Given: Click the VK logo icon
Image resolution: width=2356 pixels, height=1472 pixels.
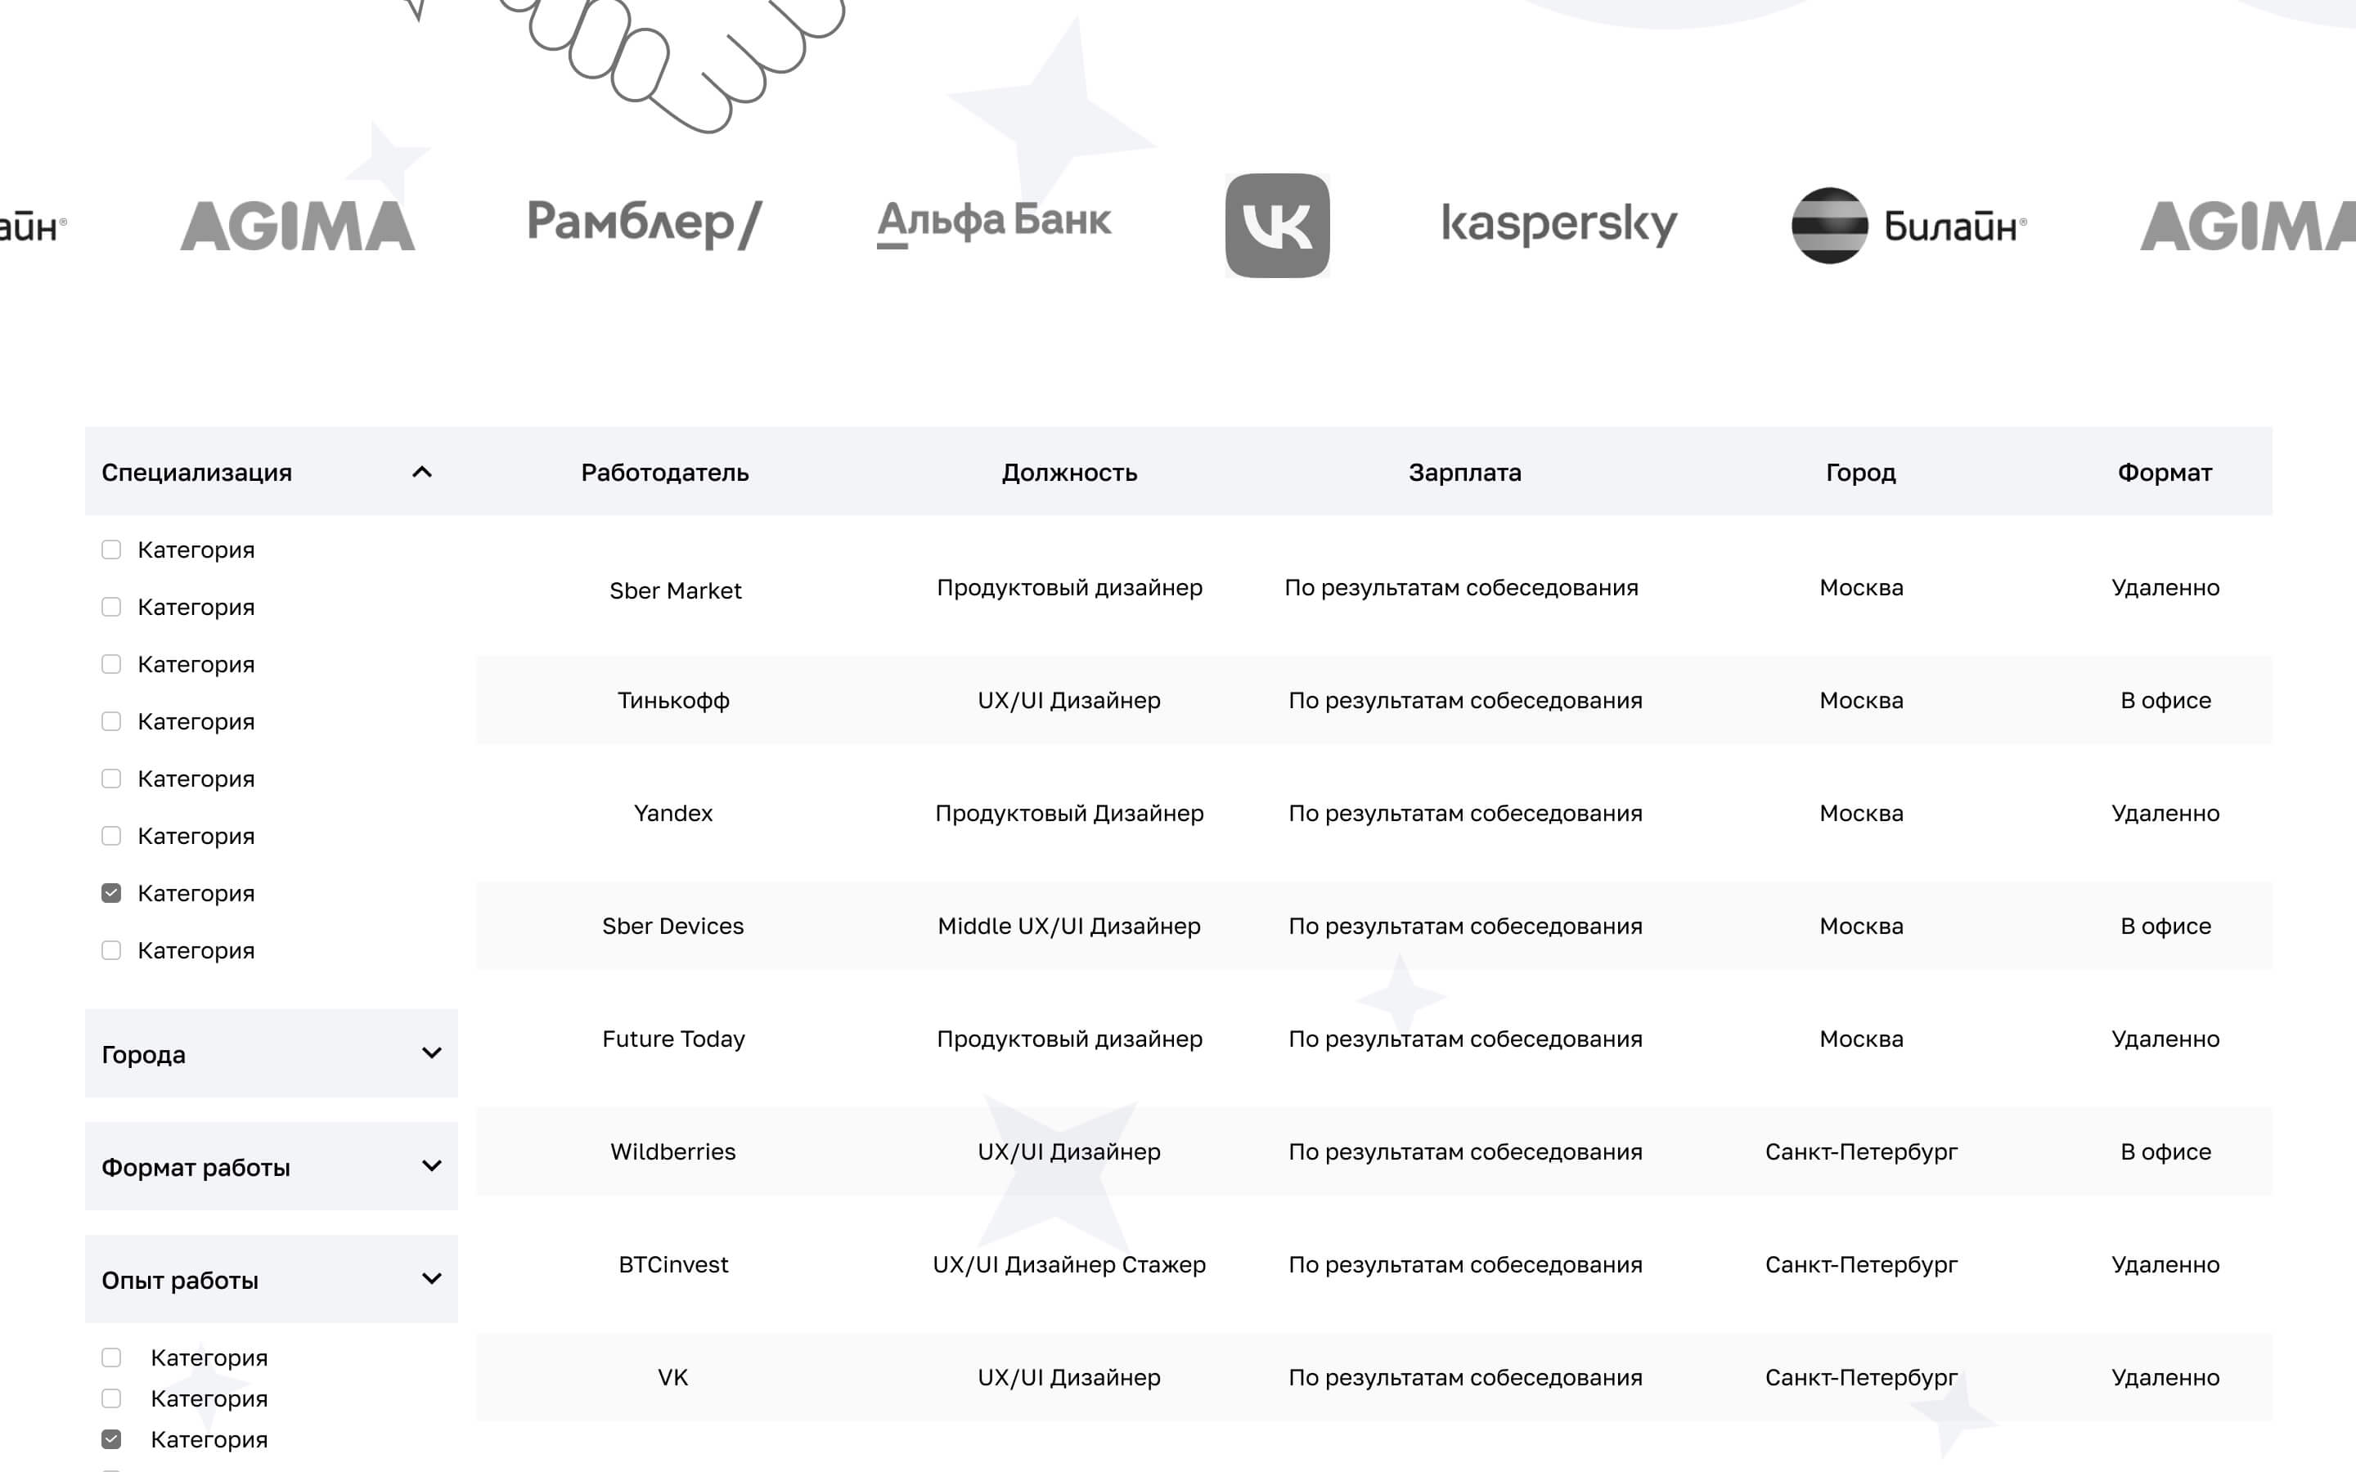Looking at the screenshot, I should pos(1276,226).
